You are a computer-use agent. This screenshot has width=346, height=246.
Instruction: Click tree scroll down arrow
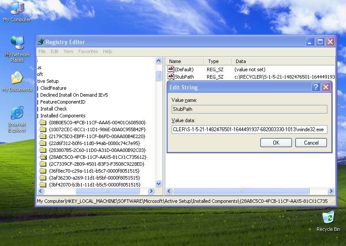coord(158,183)
